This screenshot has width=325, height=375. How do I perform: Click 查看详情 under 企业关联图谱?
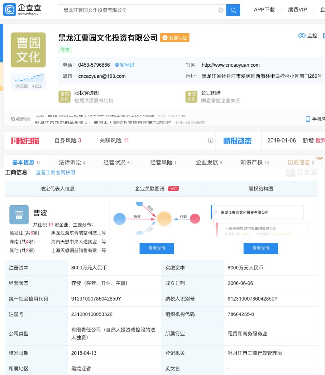[x=157, y=248]
